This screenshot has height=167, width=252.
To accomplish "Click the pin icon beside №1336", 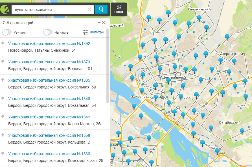I will coord(3,153).
